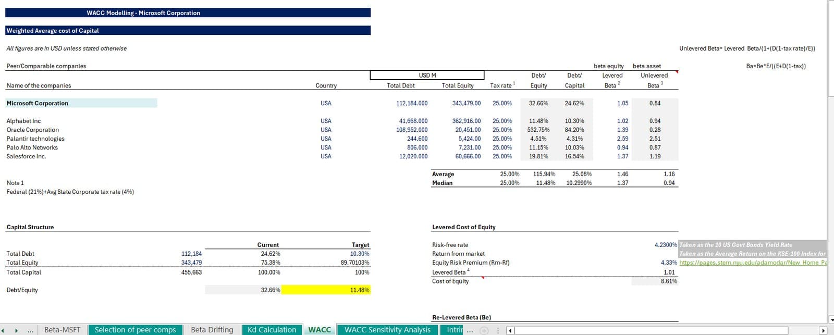Click the vertical scrollbar thumb
The height and width of the screenshot is (335, 834).
[x=831, y=49]
